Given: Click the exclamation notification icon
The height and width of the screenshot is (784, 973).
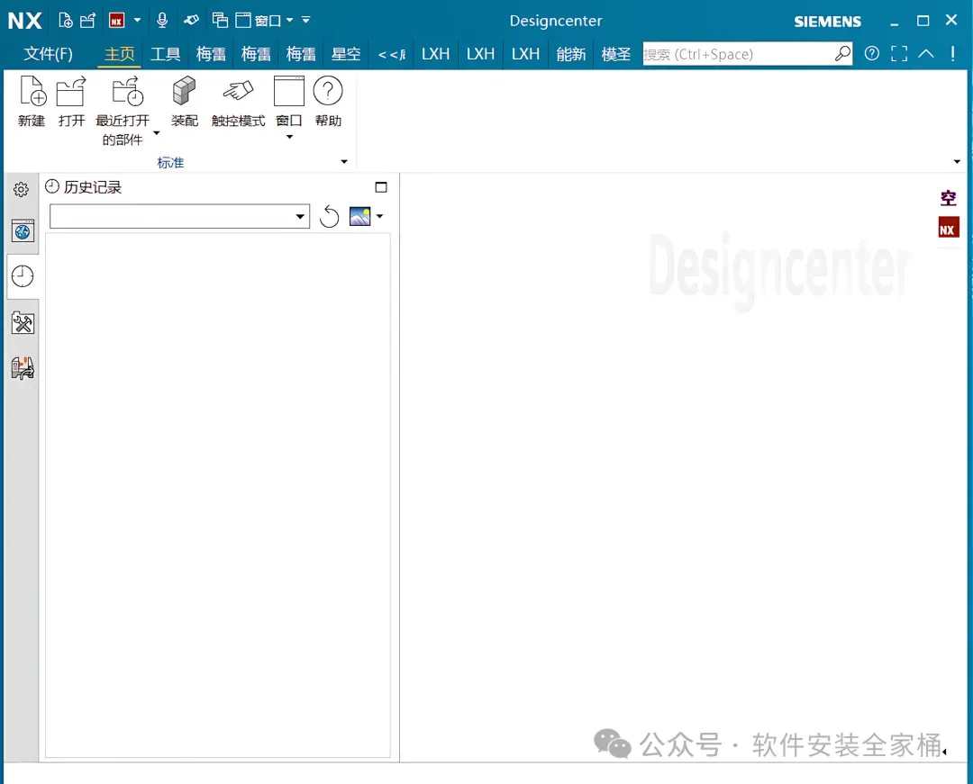Looking at the screenshot, I should pyautogui.click(x=952, y=54).
